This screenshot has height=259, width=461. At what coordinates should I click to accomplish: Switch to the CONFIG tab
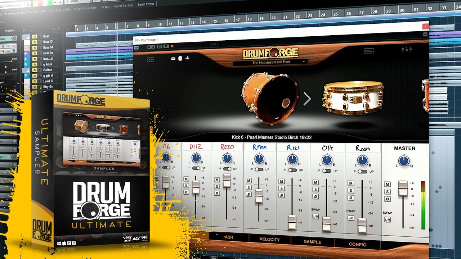358,244
